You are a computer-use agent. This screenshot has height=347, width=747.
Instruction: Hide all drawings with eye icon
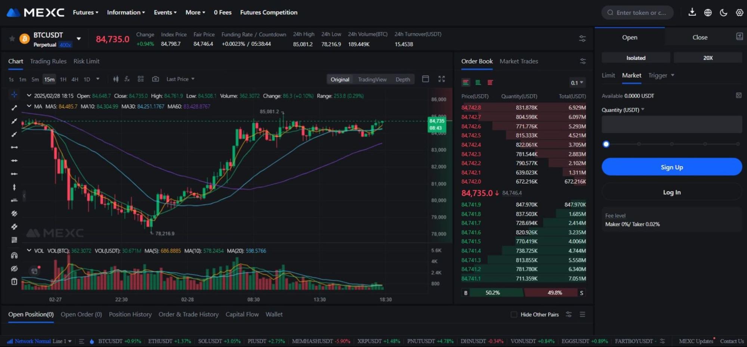click(14, 269)
